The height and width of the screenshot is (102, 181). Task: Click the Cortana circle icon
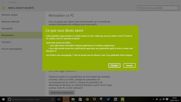click(10, 99)
